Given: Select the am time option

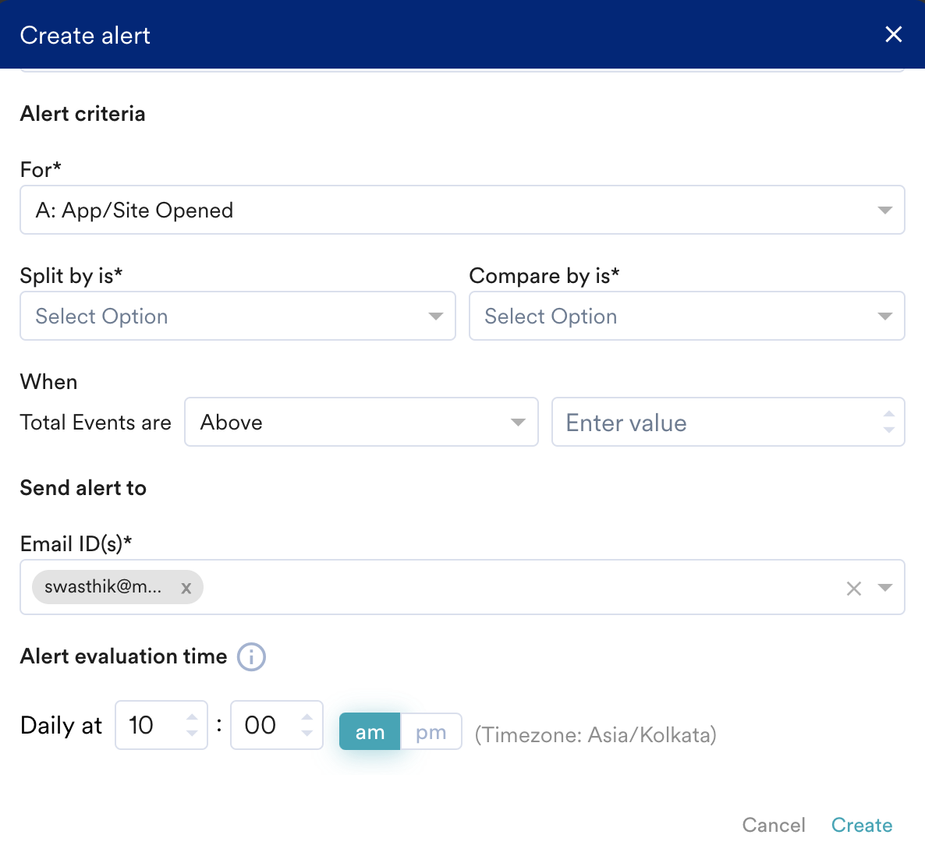Looking at the screenshot, I should pos(370,732).
